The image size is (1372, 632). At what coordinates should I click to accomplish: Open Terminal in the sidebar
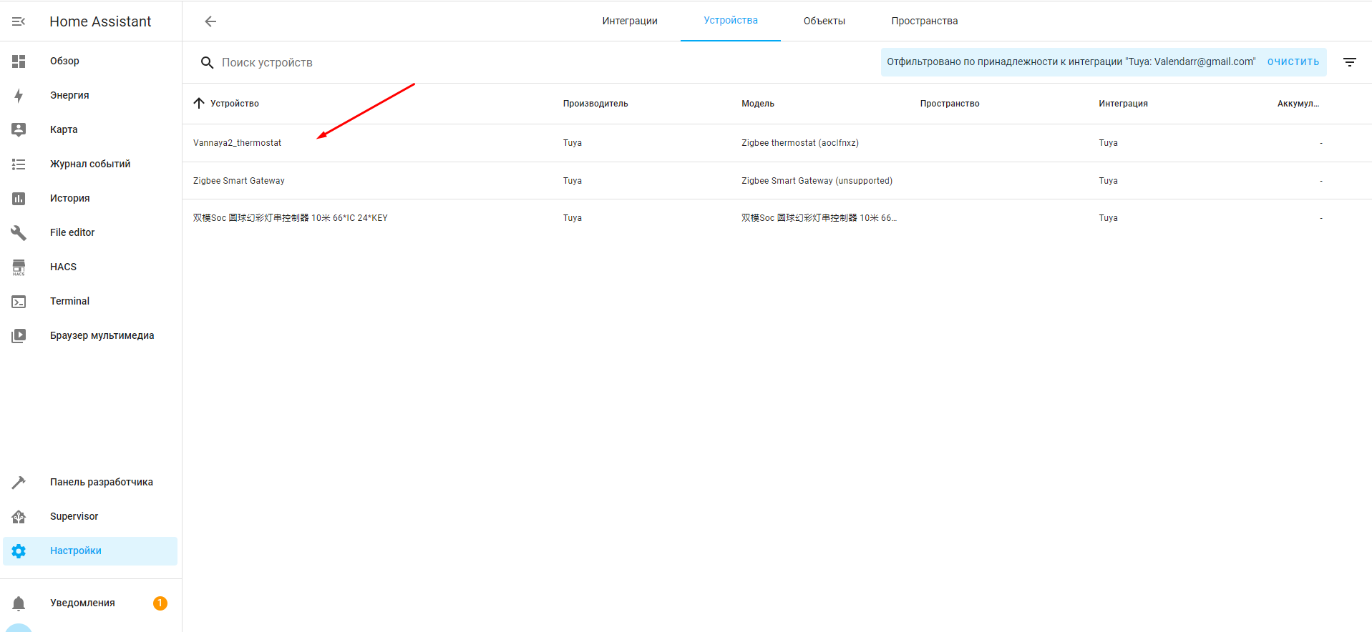(x=90, y=302)
